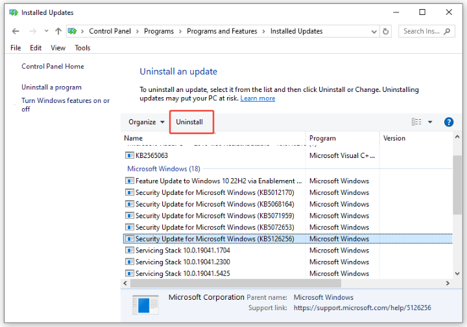467x327 pixels.
Task: Select Servicing Stack 10.0.19041.2300
Action: pyautogui.click(x=288, y=262)
